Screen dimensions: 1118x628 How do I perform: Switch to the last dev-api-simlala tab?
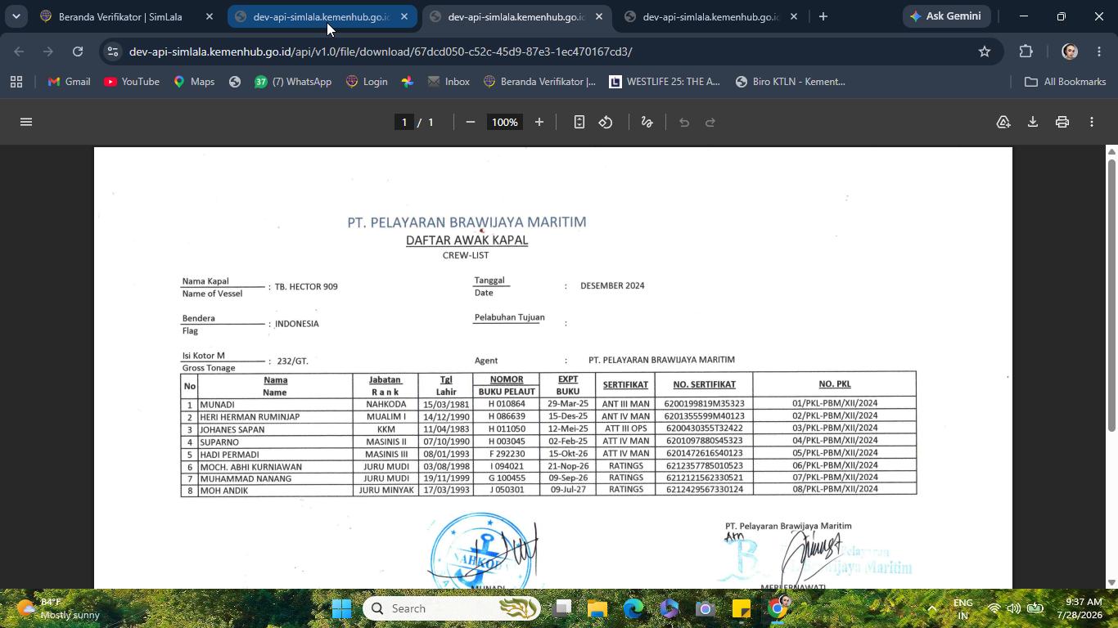click(x=710, y=16)
